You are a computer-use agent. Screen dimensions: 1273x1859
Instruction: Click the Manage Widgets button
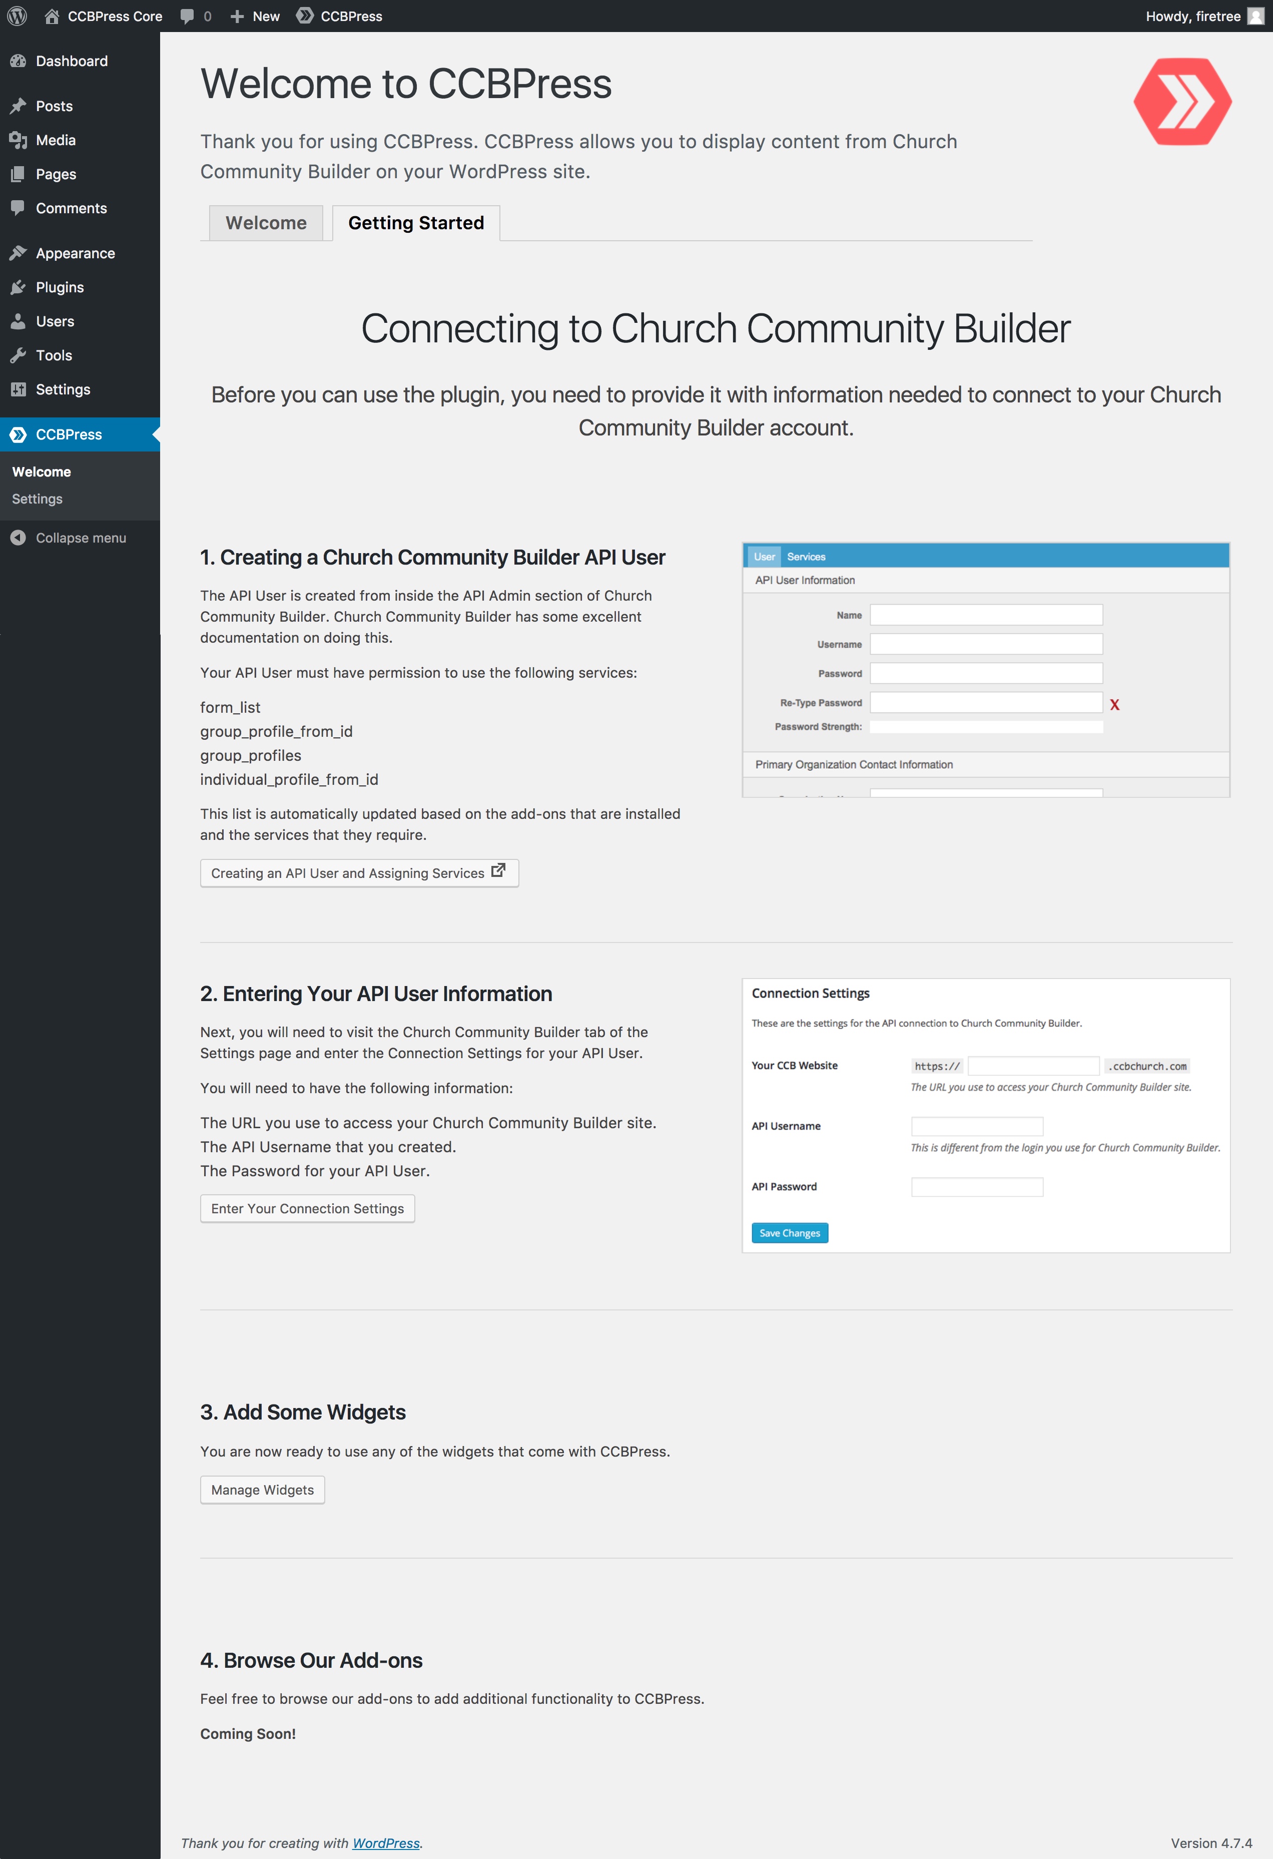pos(262,1490)
